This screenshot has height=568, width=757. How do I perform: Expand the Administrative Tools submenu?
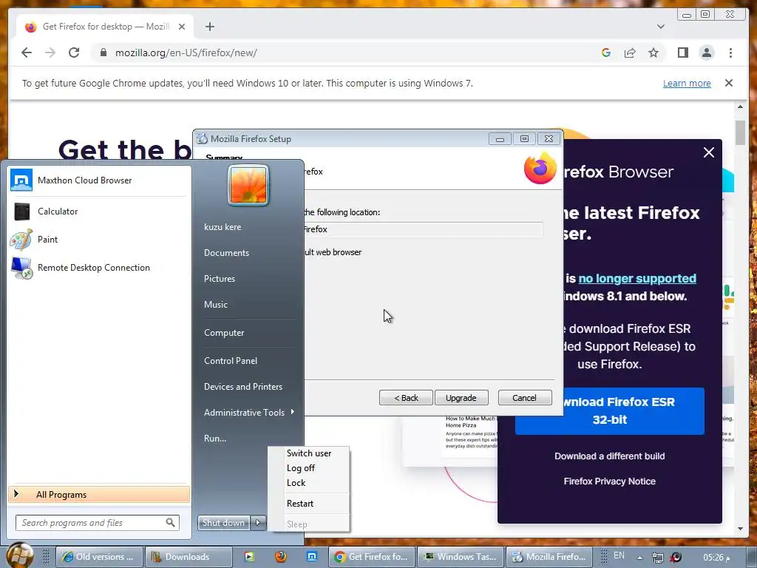pyautogui.click(x=249, y=413)
